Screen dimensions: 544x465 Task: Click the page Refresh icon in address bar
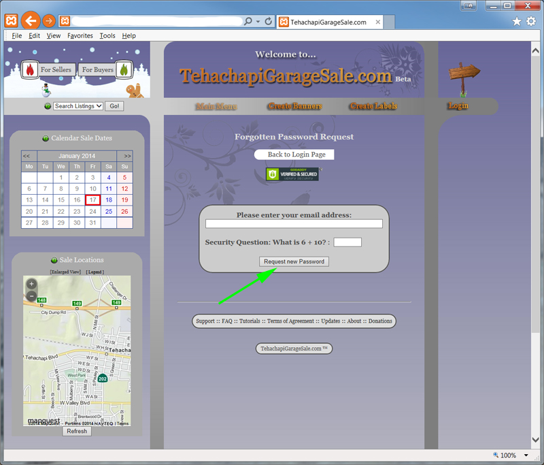[x=268, y=22]
